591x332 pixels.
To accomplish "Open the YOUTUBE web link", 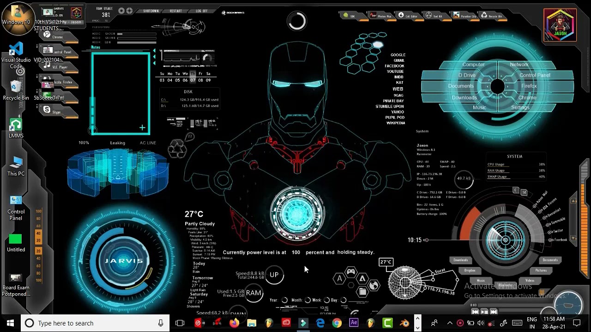I will point(395,71).
